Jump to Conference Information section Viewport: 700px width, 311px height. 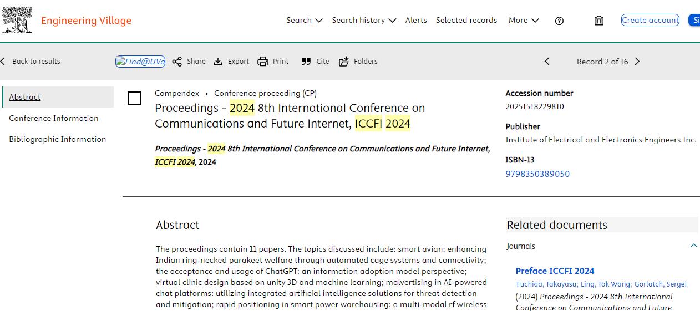53,118
